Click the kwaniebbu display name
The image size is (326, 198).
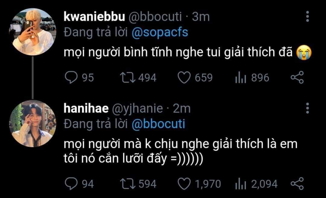pyautogui.click(x=94, y=17)
